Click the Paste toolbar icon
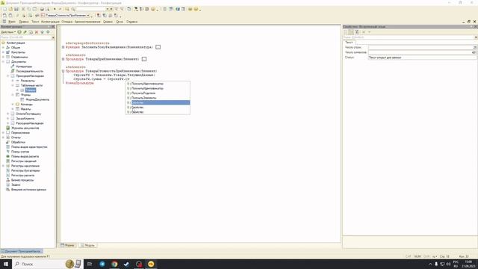Screen dimensions: 478x269 click(34, 9)
